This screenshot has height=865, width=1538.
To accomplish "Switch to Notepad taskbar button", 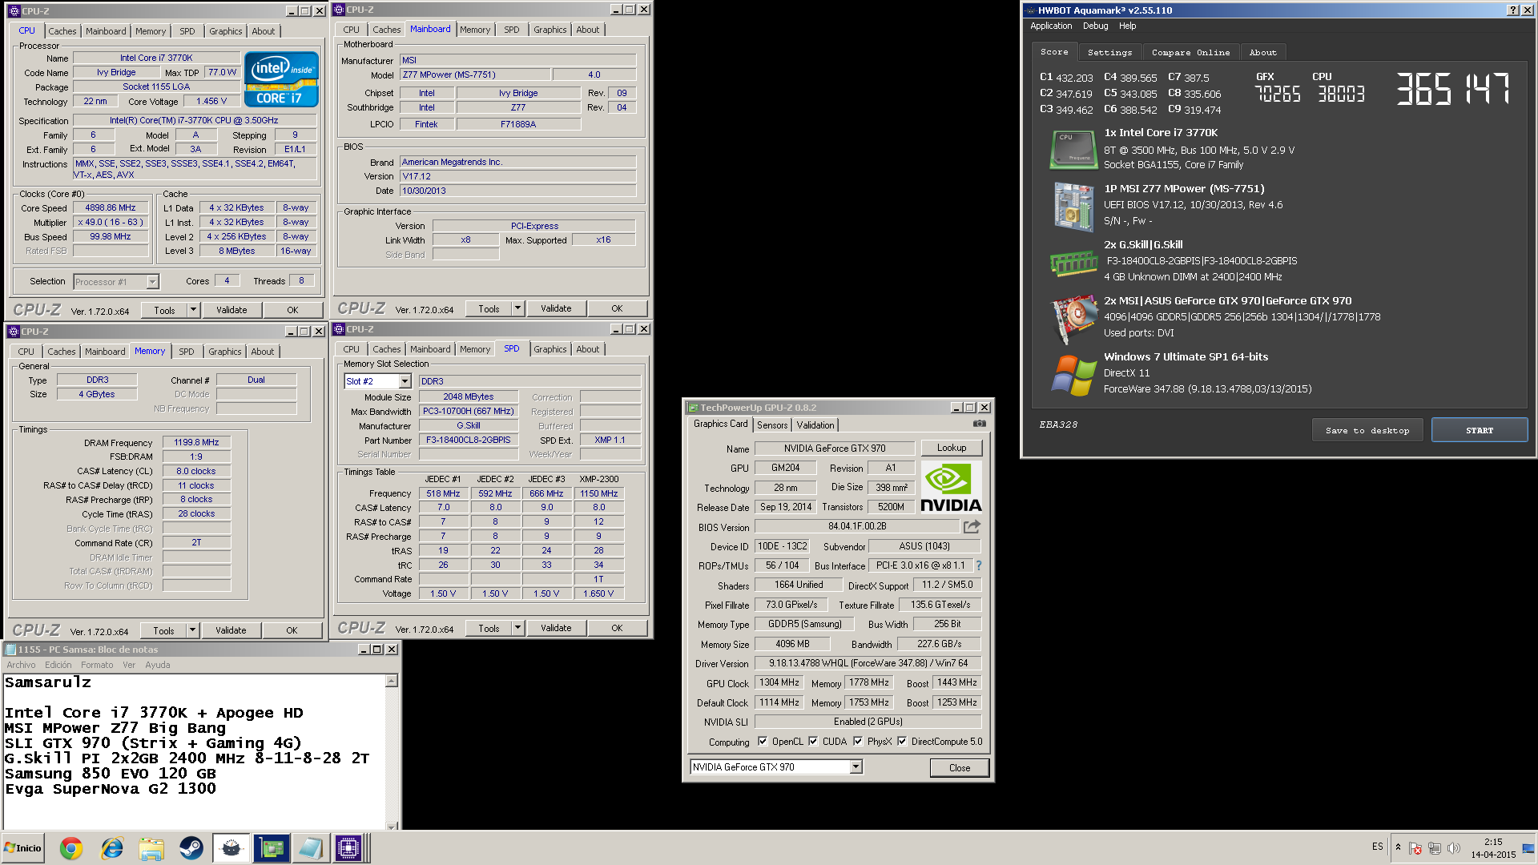I will [x=310, y=848].
